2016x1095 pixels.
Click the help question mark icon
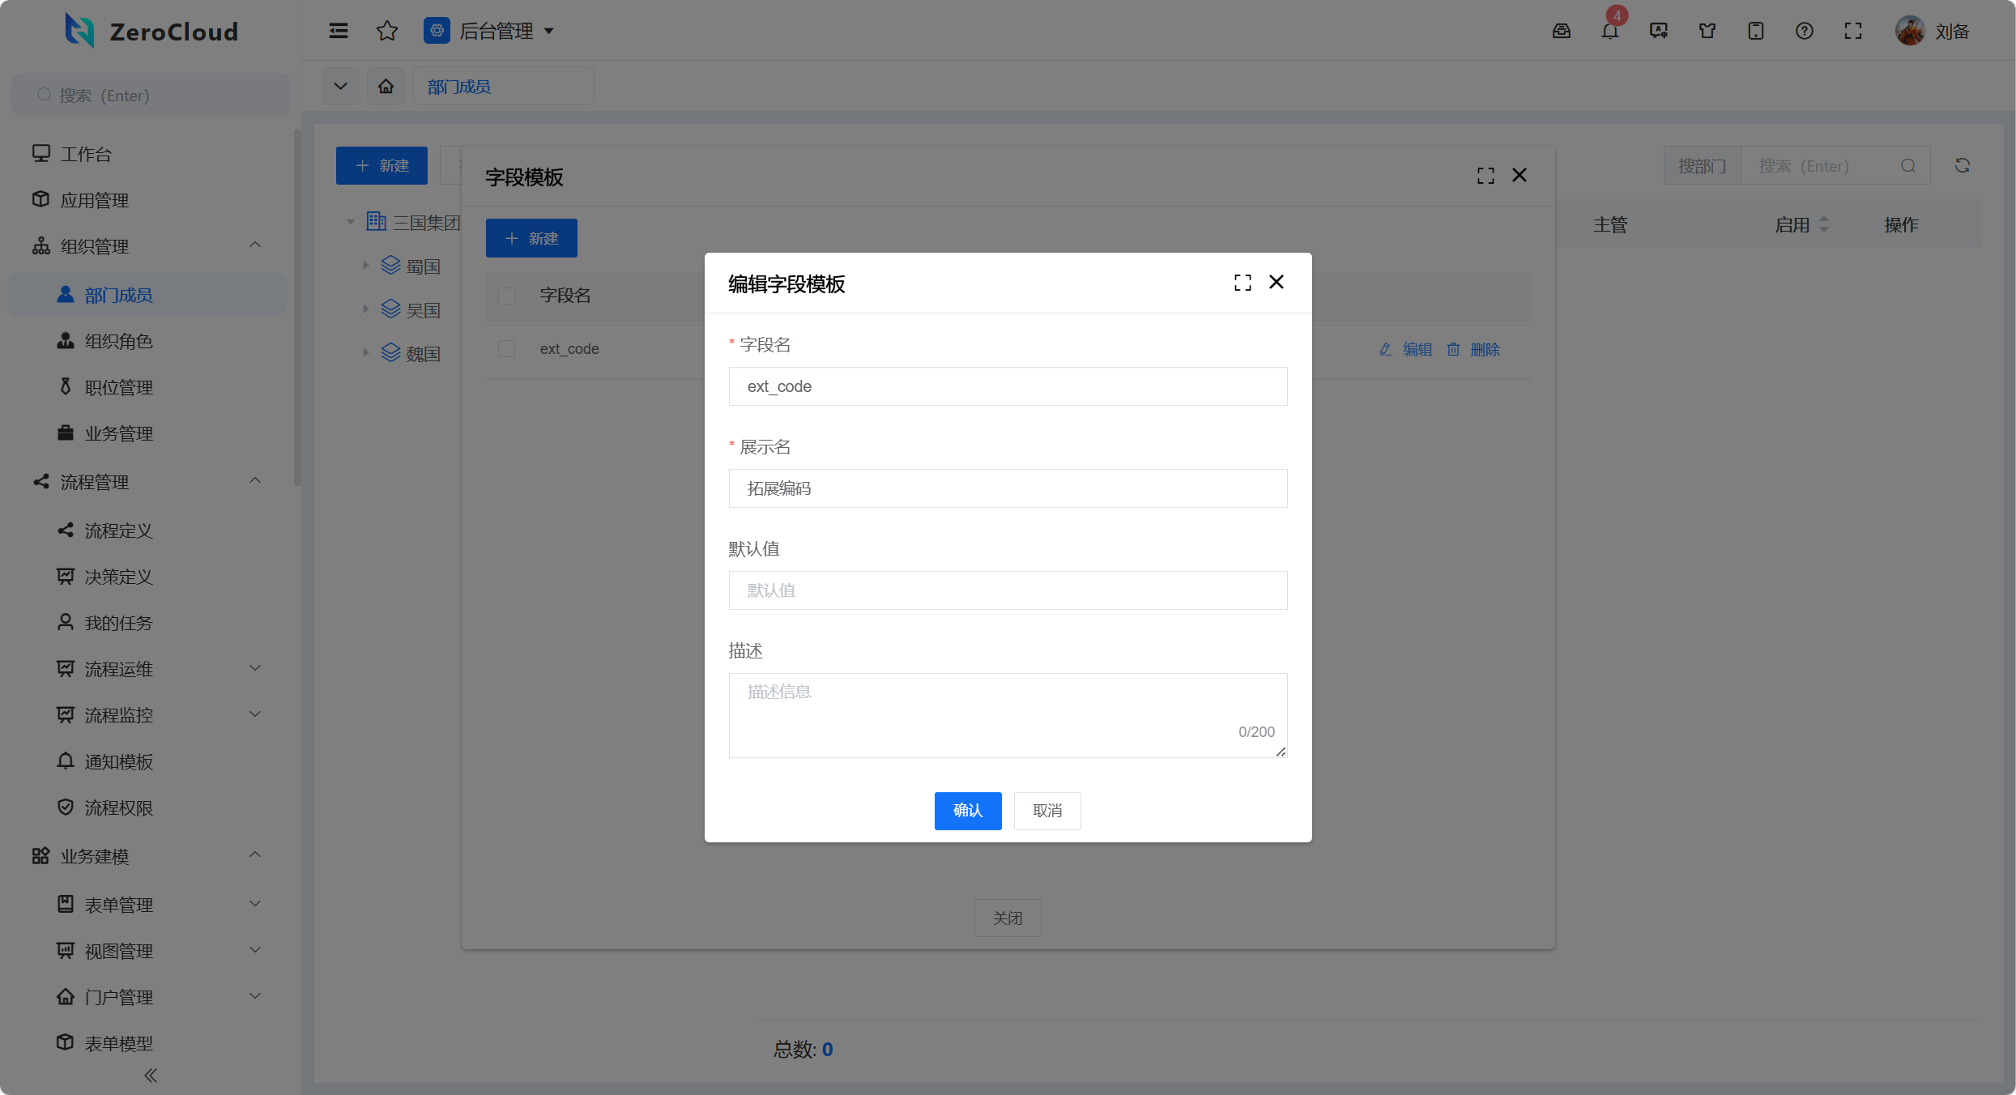(1804, 32)
